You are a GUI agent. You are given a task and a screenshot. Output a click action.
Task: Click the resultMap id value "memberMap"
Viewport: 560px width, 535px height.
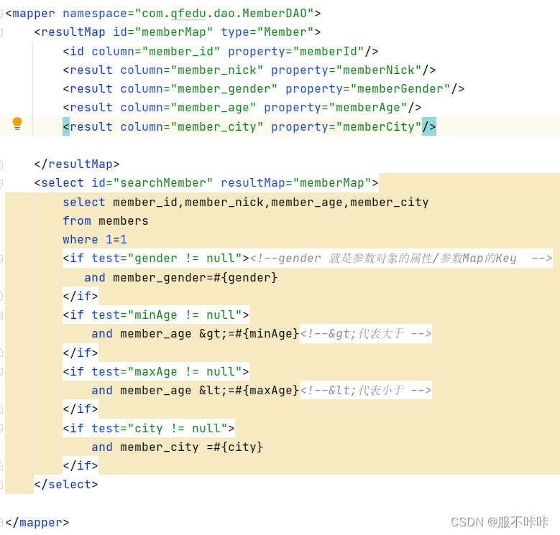174,32
